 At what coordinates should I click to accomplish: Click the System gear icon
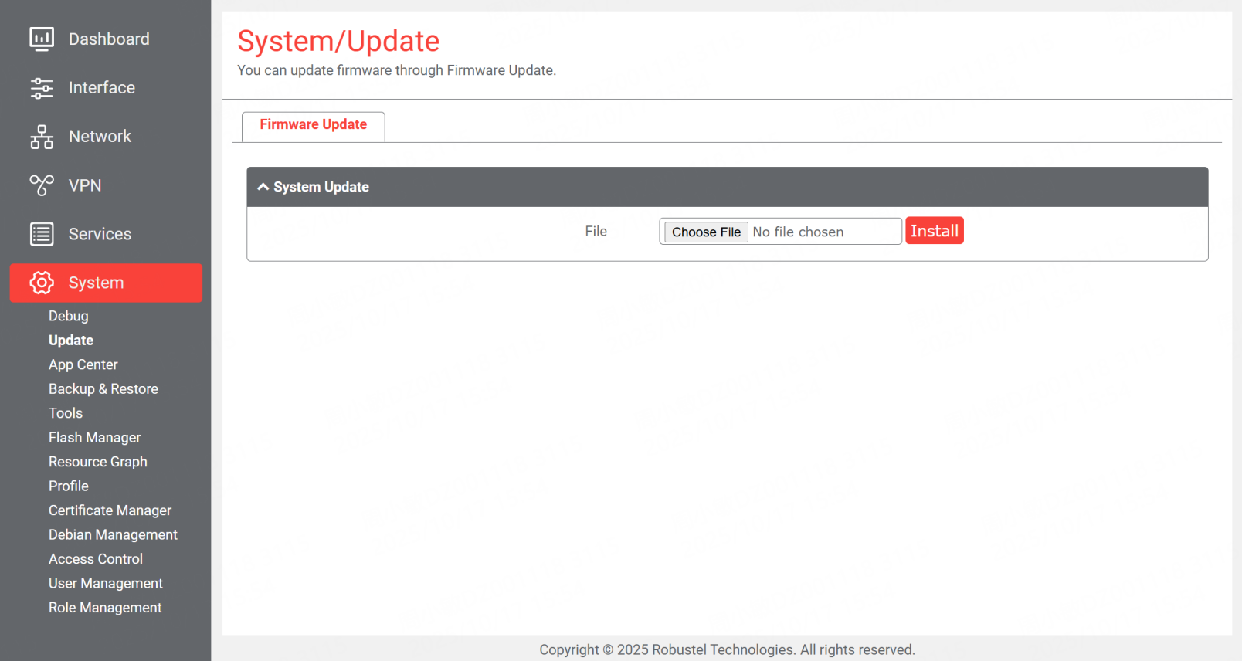(x=42, y=283)
